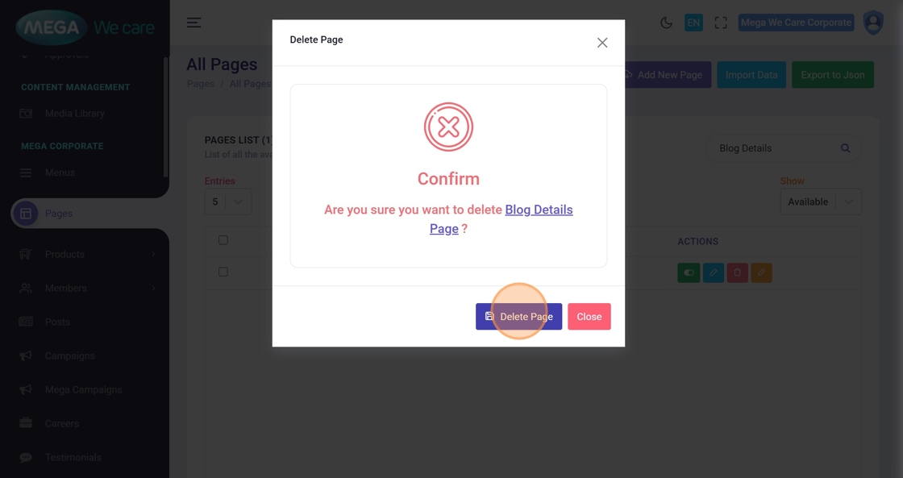The image size is (903, 478).
Task: Open the Entries count dropdown
Action: coord(227,202)
